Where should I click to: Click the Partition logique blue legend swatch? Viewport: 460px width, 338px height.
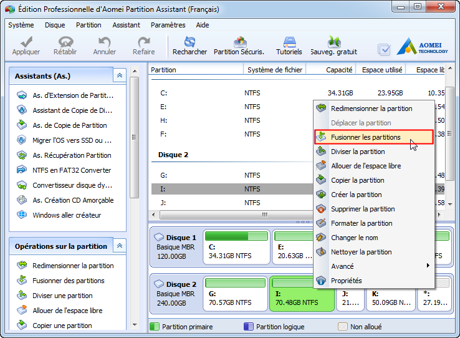(249, 327)
